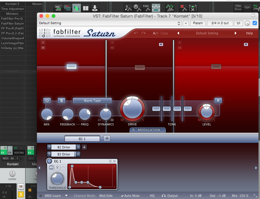
Task: Collapse the MODULATION section
Action: 147,130
